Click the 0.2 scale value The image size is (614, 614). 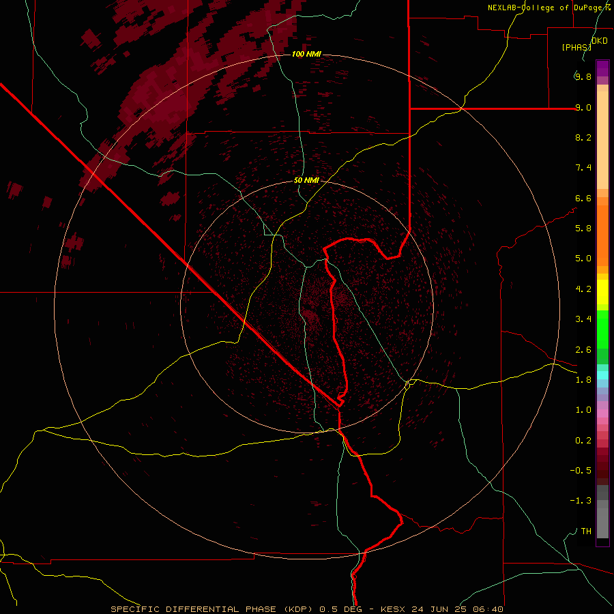583,441
